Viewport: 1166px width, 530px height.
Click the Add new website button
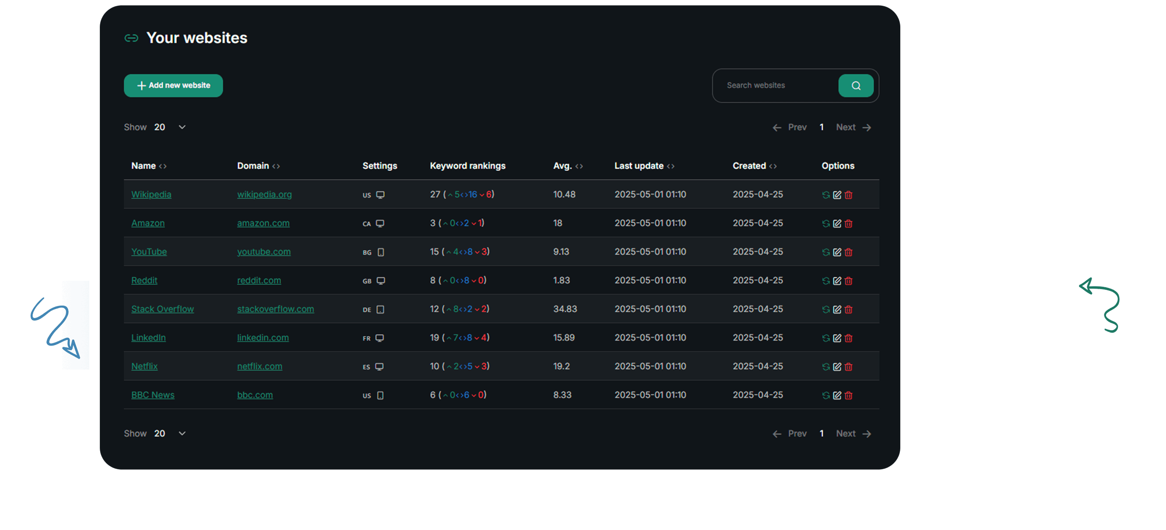coord(173,85)
